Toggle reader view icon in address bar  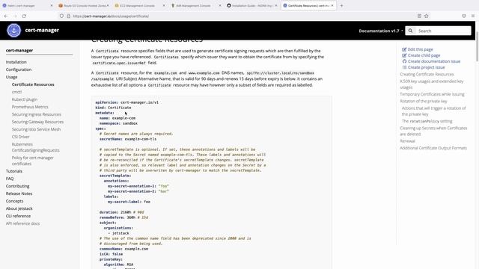(419, 16)
